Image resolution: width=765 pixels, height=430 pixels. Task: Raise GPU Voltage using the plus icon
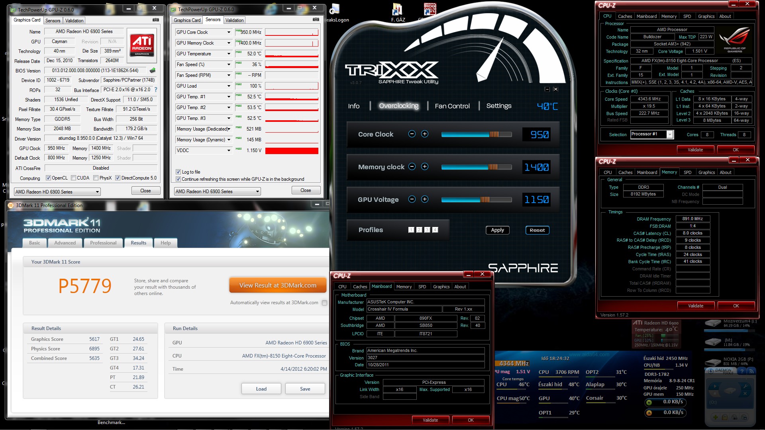pos(425,199)
